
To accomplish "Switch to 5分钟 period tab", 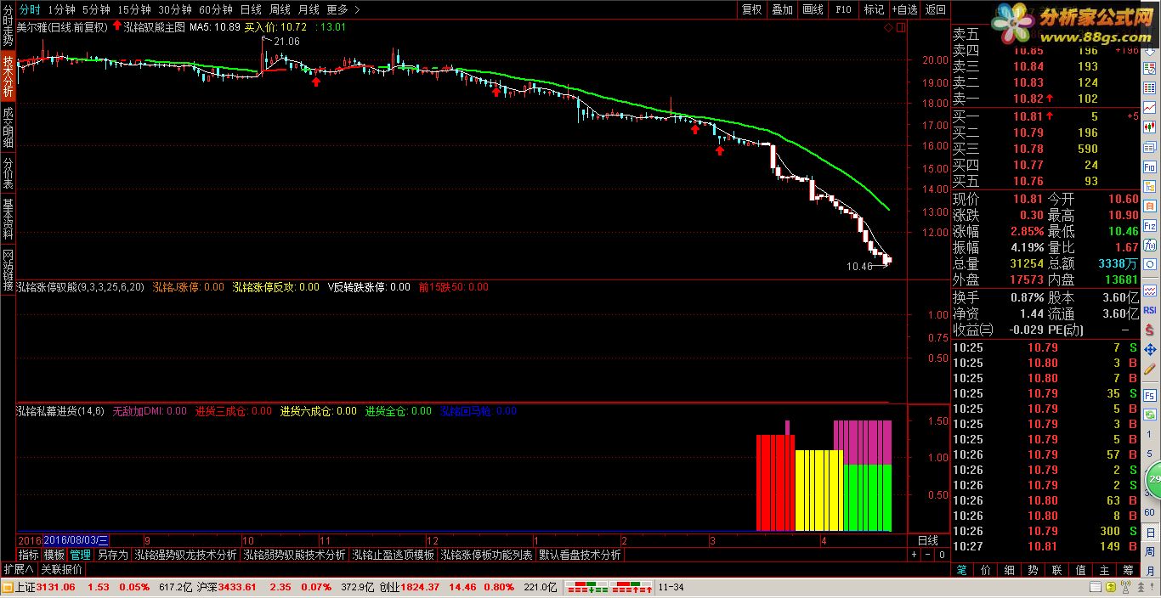I will (96, 9).
